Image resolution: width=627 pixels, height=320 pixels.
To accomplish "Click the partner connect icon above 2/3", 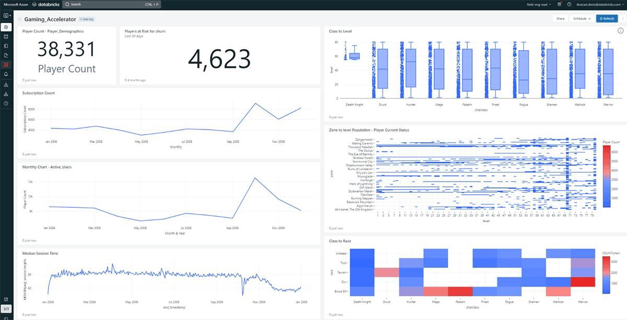I will [x=6, y=299].
